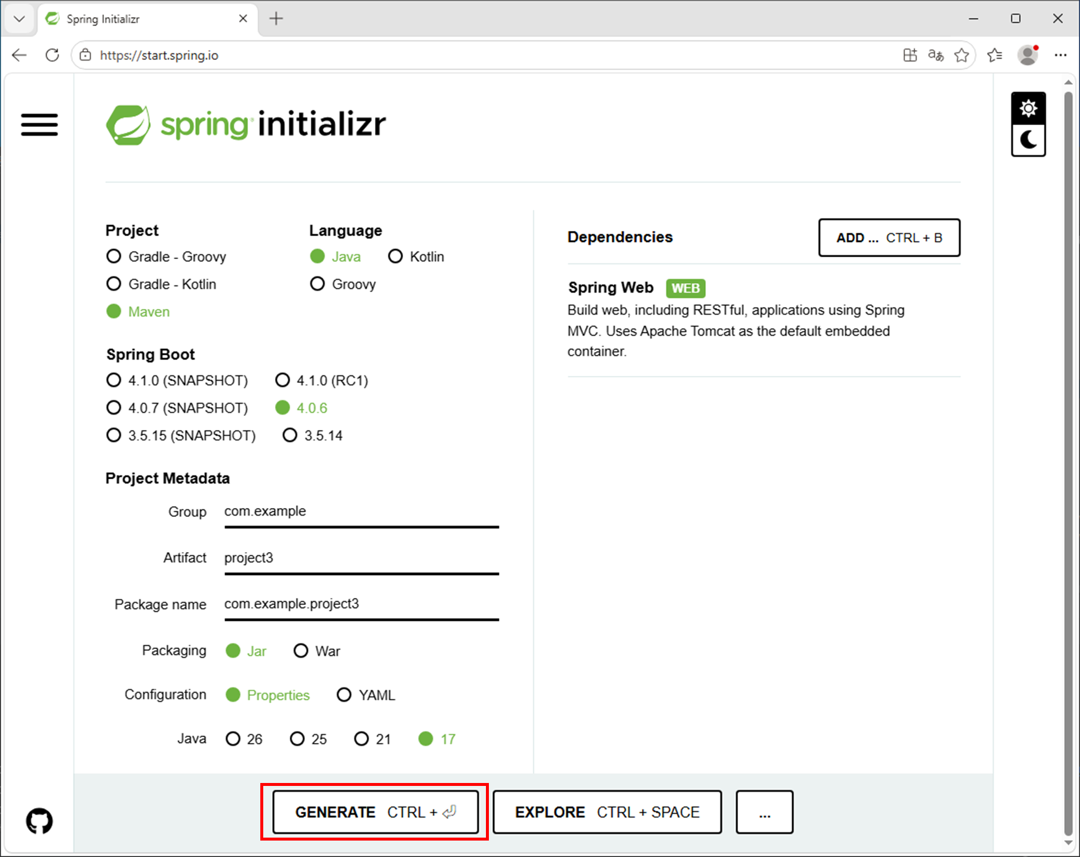This screenshot has width=1080, height=857.
Task: Open the GitHub icon link
Action: 39,821
